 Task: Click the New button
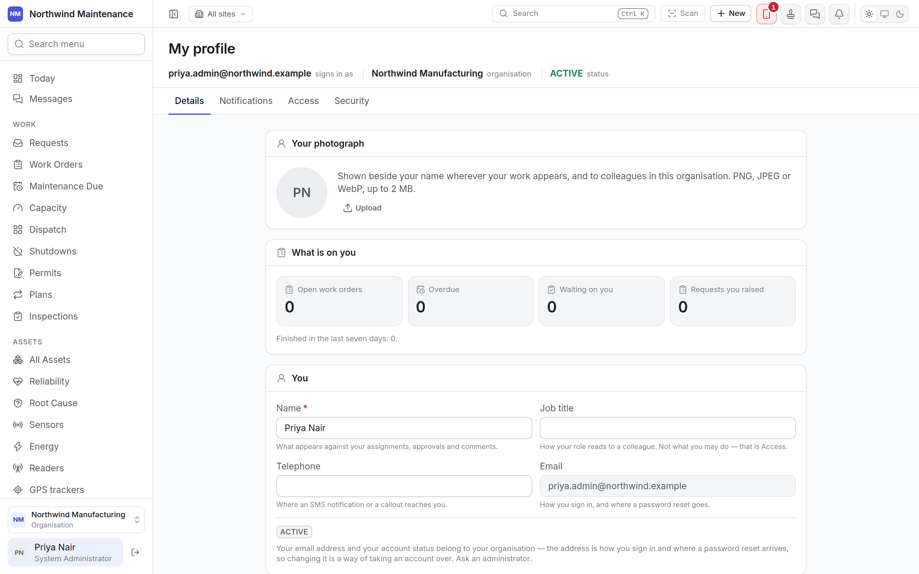[731, 13]
